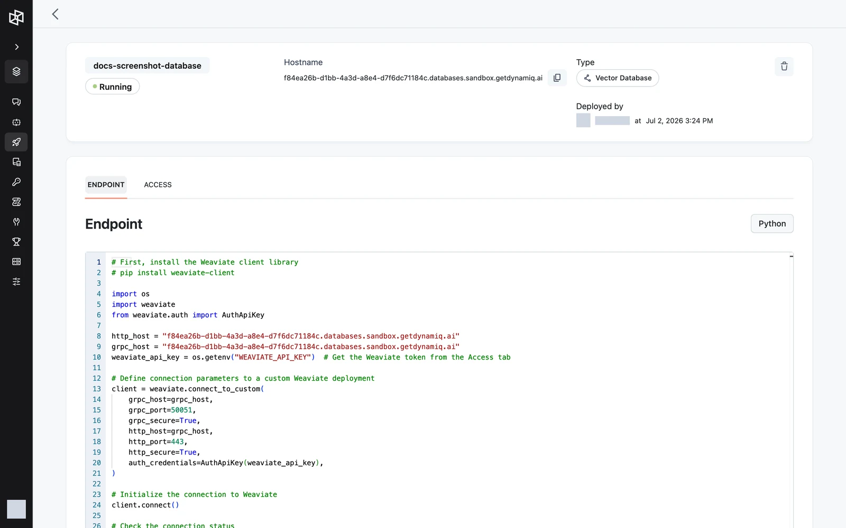Open the trophy sidebar icon
The width and height of the screenshot is (846, 528).
click(x=16, y=242)
